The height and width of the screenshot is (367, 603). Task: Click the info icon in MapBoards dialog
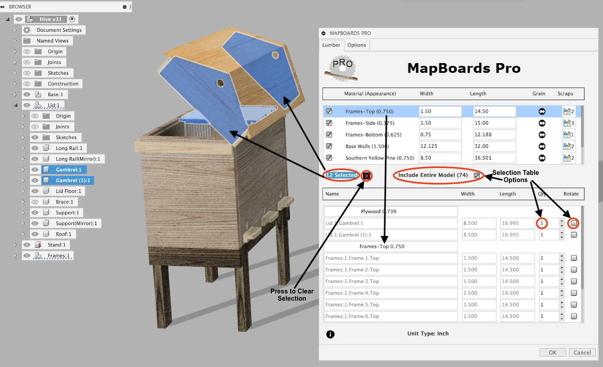(x=330, y=334)
